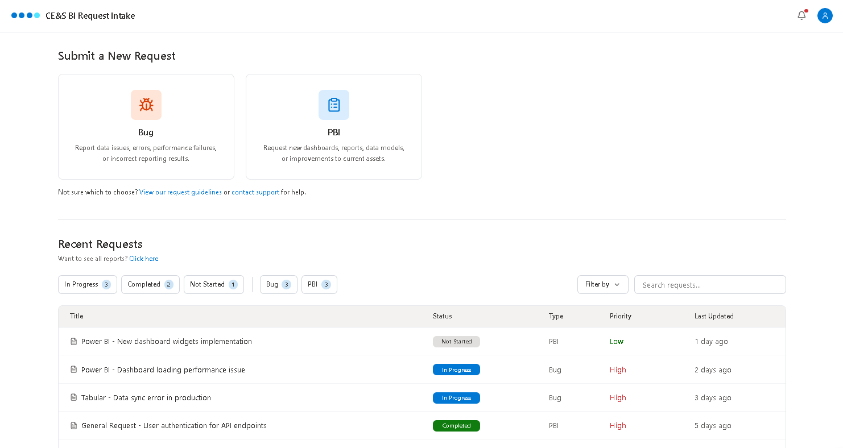The width and height of the screenshot is (843, 448).
Task: Click In Progress badge on Dashboard loading row
Action: click(x=456, y=370)
